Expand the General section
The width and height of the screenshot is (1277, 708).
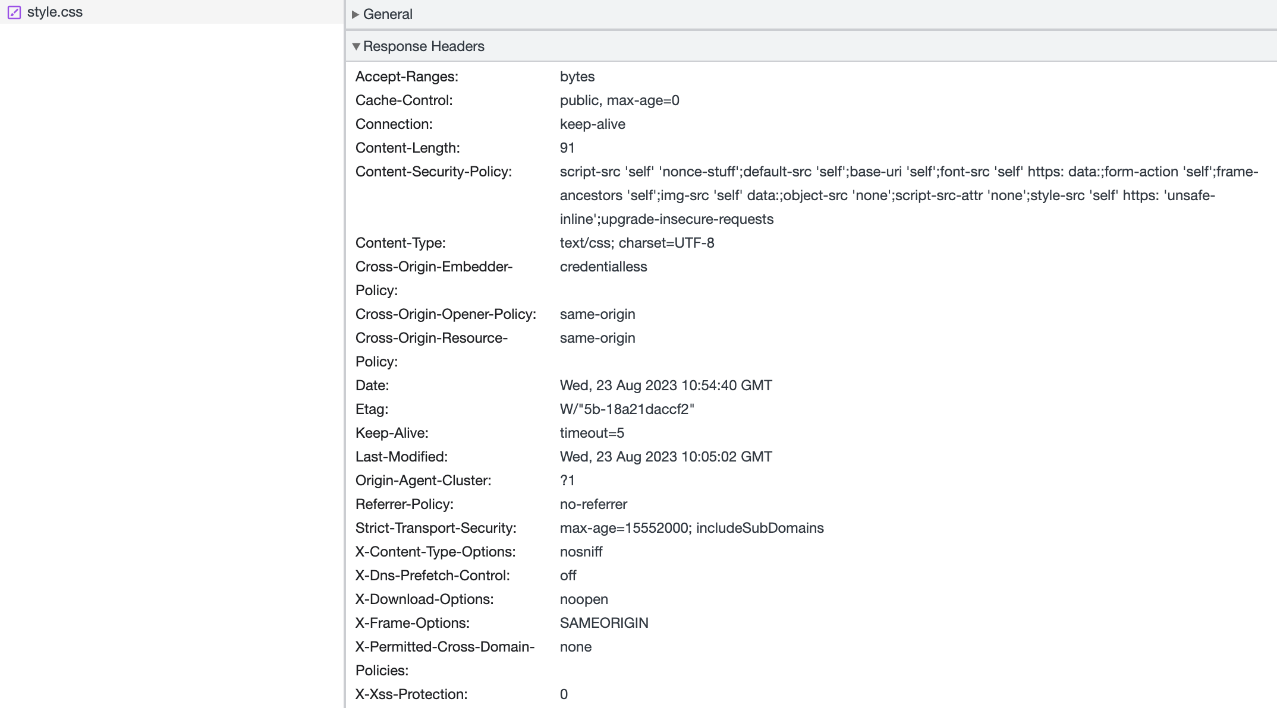(x=387, y=14)
